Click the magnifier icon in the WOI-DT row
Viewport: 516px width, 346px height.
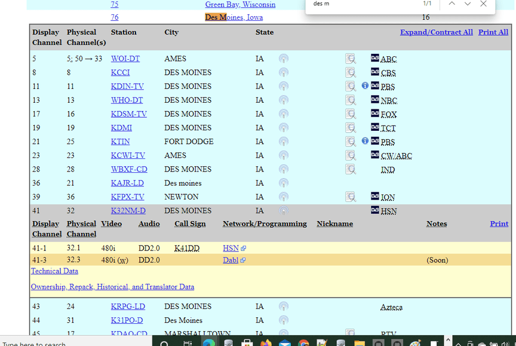pyautogui.click(x=351, y=59)
